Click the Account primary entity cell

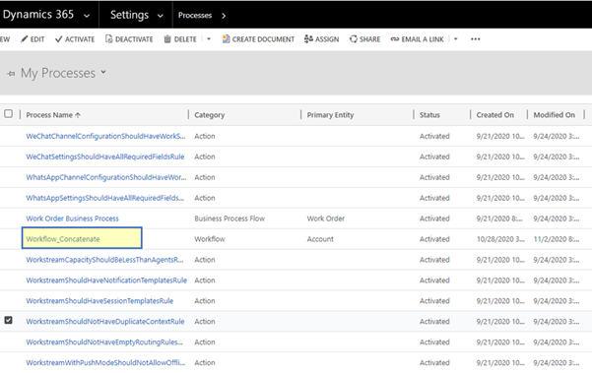tap(320, 239)
